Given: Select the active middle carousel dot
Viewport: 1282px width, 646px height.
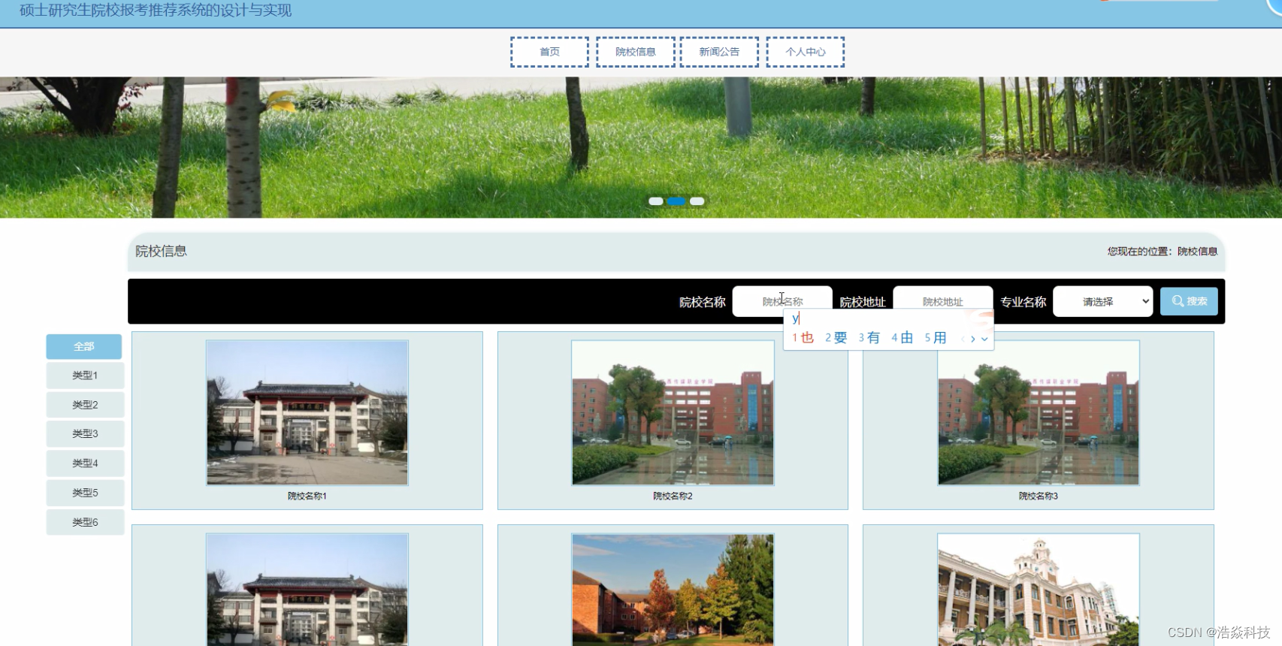Looking at the screenshot, I should point(676,201).
